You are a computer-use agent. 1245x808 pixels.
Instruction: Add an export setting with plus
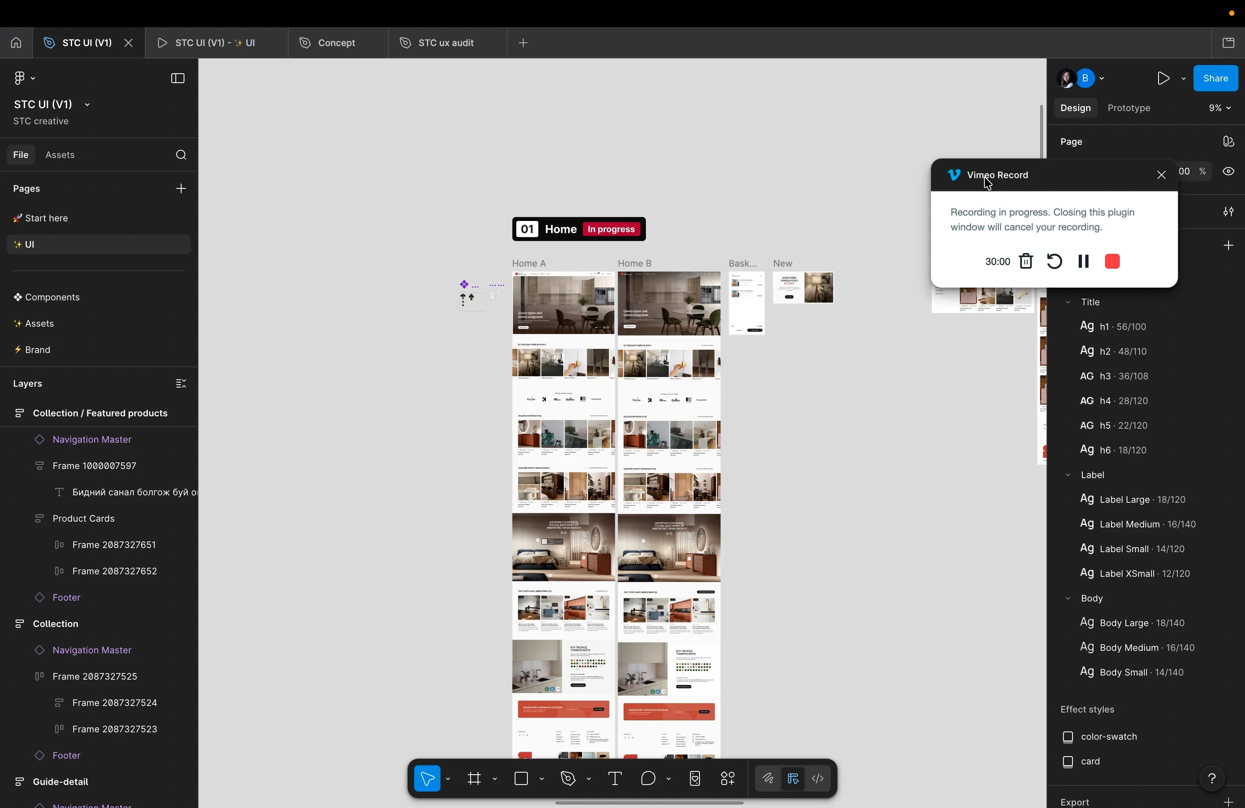point(1228,802)
